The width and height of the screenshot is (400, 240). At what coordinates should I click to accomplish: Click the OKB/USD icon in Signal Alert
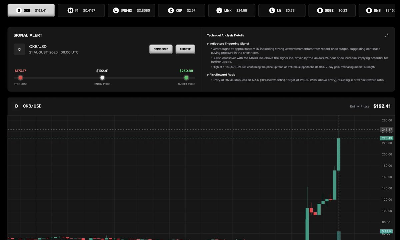(19, 49)
